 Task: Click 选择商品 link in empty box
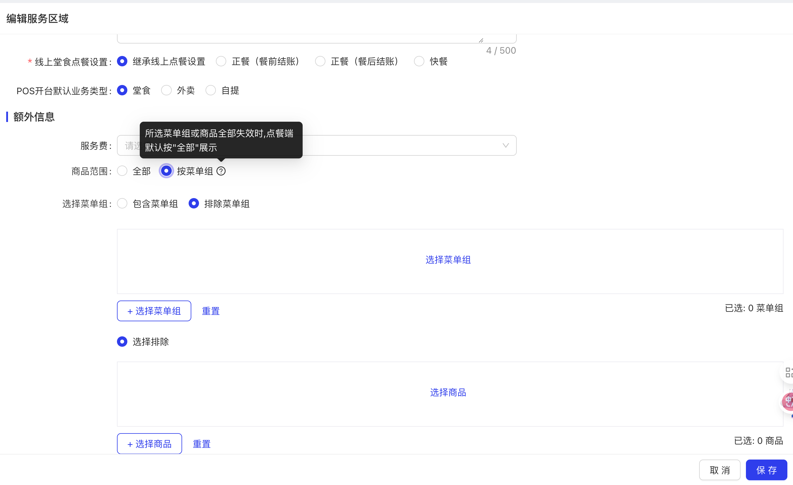[x=448, y=392]
